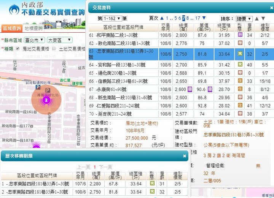Image resolution: width=274 pixels, height=198 pixels.
Task: Close the 歷次移轉明細 panel
Action: [185, 156]
